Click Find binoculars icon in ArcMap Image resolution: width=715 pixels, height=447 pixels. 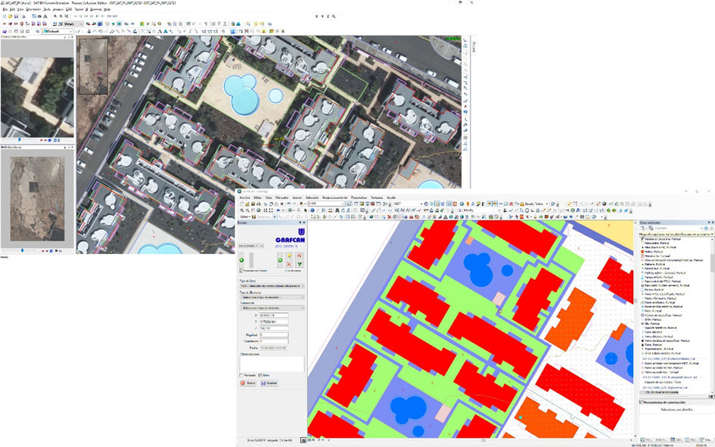click(337, 210)
